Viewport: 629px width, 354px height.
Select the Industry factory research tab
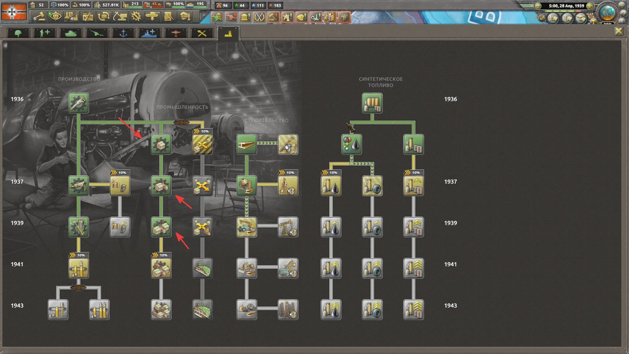tap(228, 33)
